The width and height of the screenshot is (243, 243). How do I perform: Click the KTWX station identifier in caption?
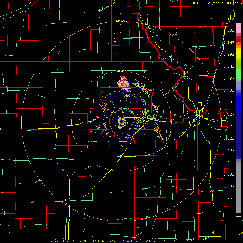pos(151,241)
